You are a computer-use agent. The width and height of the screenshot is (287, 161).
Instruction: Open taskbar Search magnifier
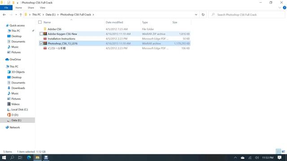coord(12,157)
